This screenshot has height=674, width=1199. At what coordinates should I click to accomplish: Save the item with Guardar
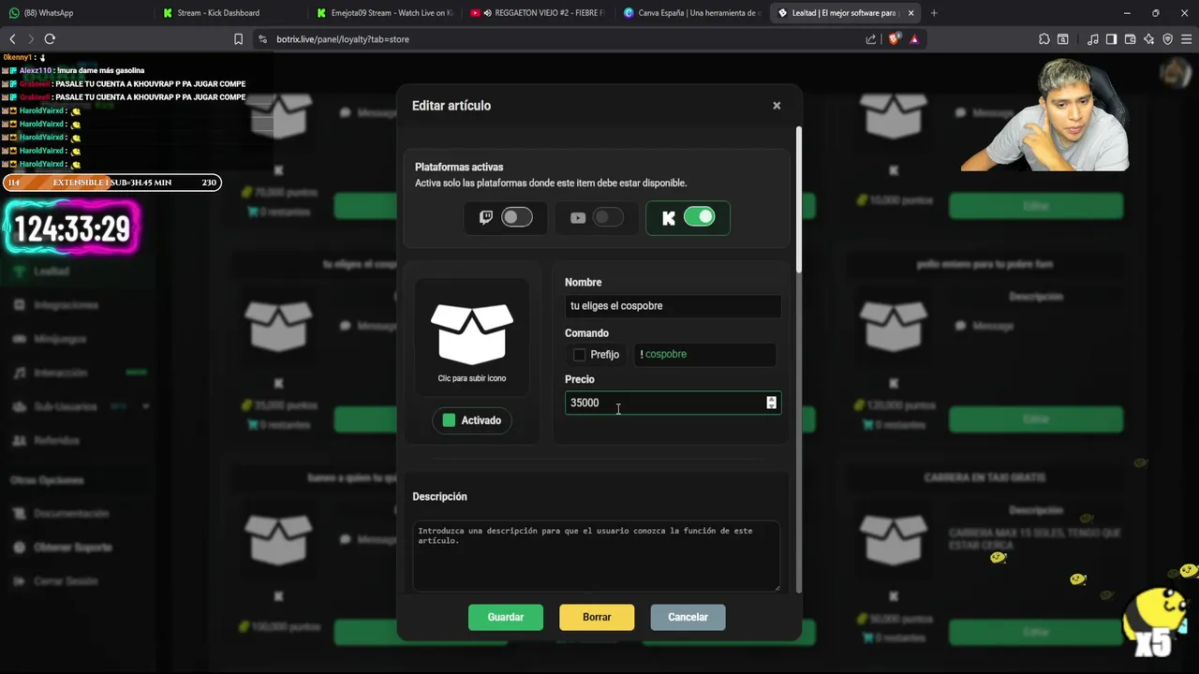click(506, 617)
